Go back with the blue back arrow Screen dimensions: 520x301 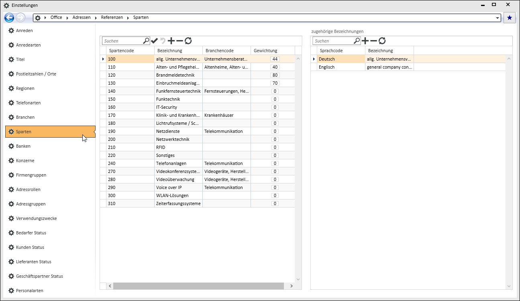coord(9,18)
